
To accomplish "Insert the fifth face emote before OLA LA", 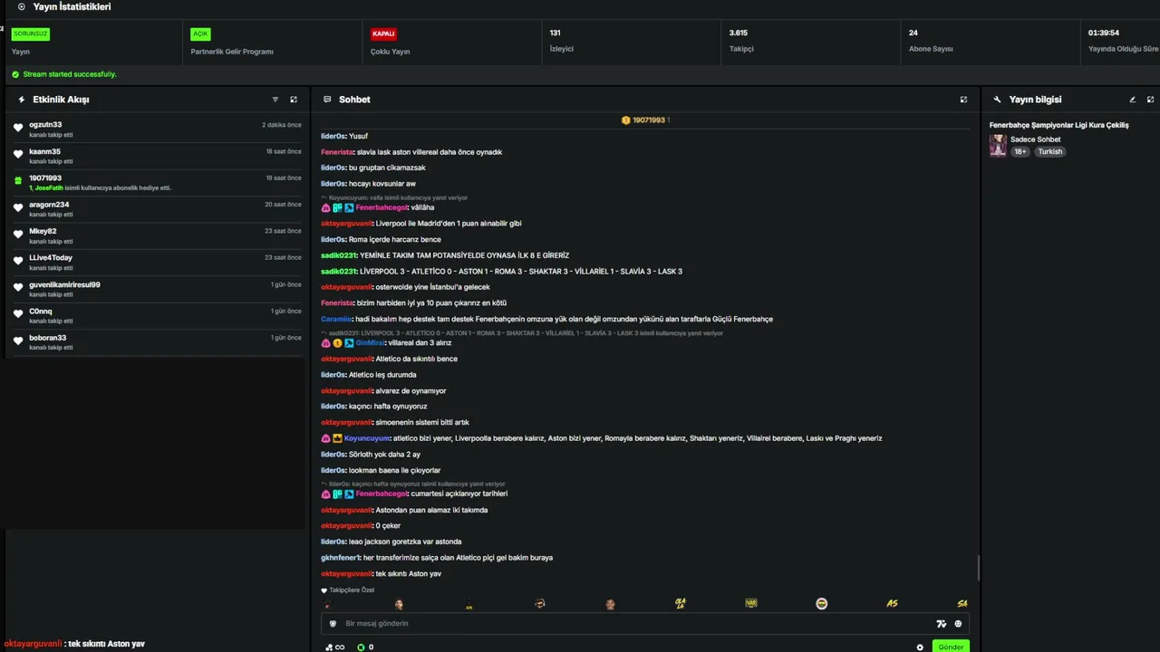I will pyautogui.click(x=610, y=604).
